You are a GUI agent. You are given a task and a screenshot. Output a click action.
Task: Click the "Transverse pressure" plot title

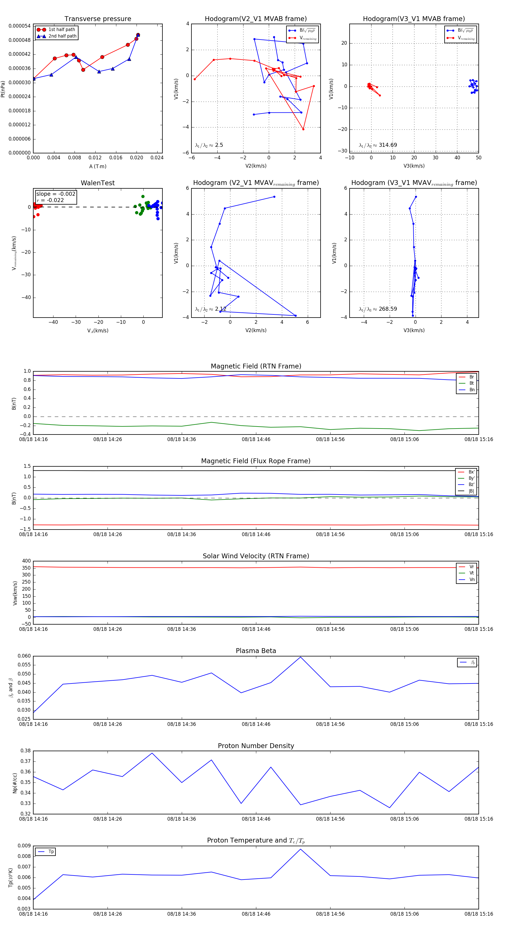coord(98,19)
